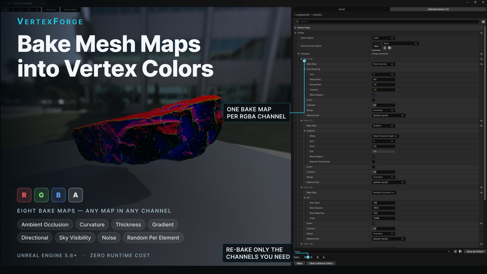Open the Source Mesh LOD0 dropdown
Viewport: 487px width, 274px height.
383,38
